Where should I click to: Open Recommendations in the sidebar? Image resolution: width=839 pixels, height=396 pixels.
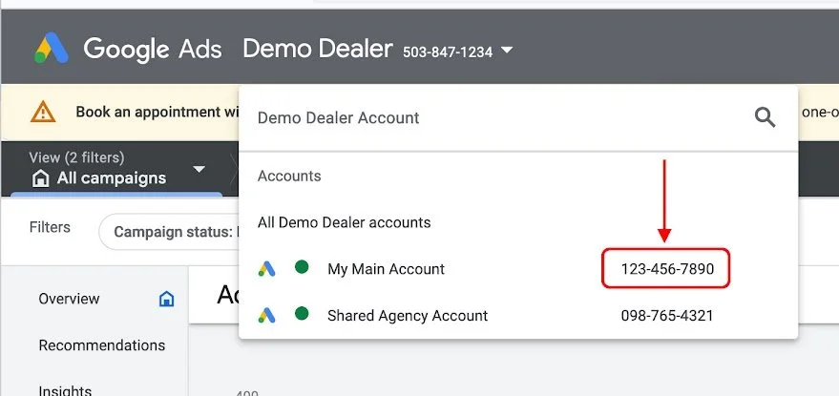[102, 345]
